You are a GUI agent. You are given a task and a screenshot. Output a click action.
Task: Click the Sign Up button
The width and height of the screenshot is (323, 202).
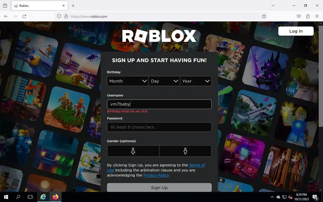[159, 188]
